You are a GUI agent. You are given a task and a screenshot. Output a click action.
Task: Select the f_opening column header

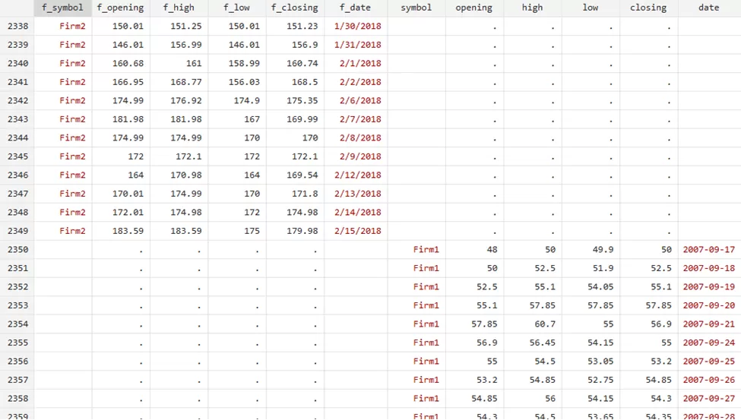121,8
